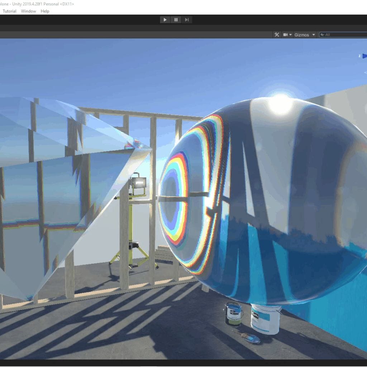Toggle the Pause button
Screen dimensions: 367x367
coord(176,20)
